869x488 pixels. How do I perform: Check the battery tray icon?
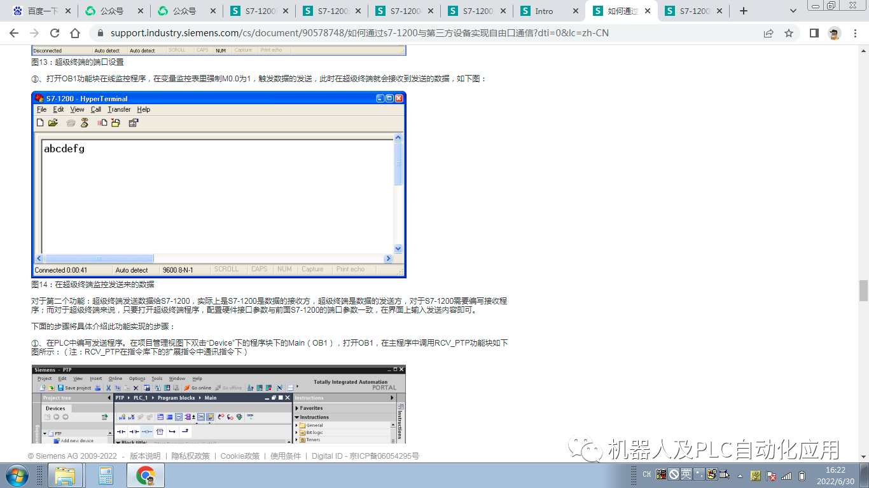(x=802, y=475)
